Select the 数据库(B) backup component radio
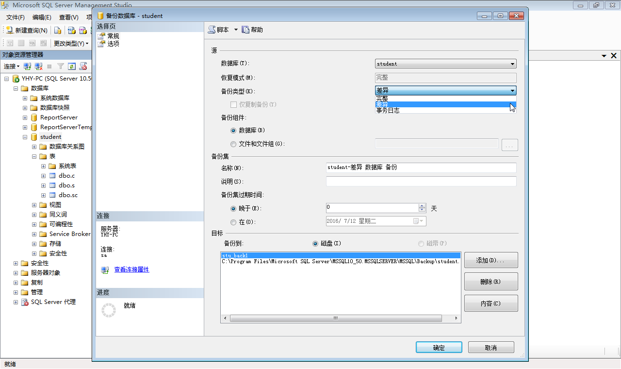The height and width of the screenshot is (369, 621). (233, 131)
